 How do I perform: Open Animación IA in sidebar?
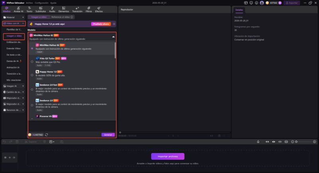(13, 68)
